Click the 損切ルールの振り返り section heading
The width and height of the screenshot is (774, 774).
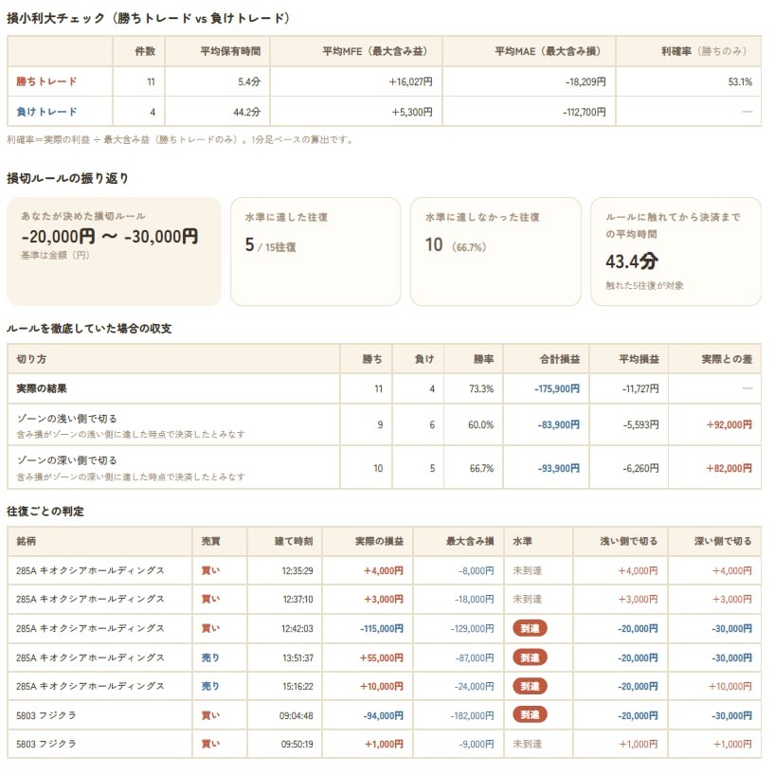[67, 178]
